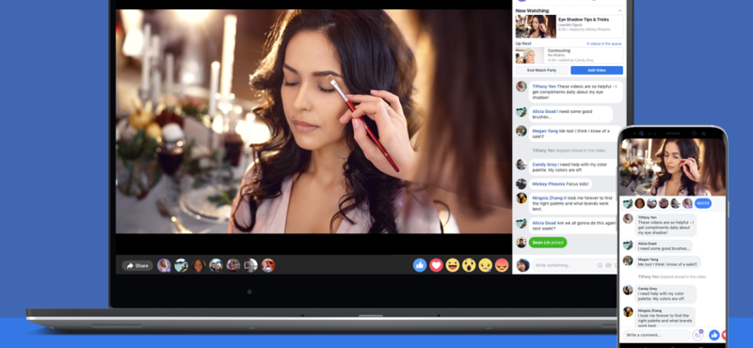Screen dimensions: 753x348
Task: Click Megan Yang's name in laptop chat
Action: [x=544, y=131]
